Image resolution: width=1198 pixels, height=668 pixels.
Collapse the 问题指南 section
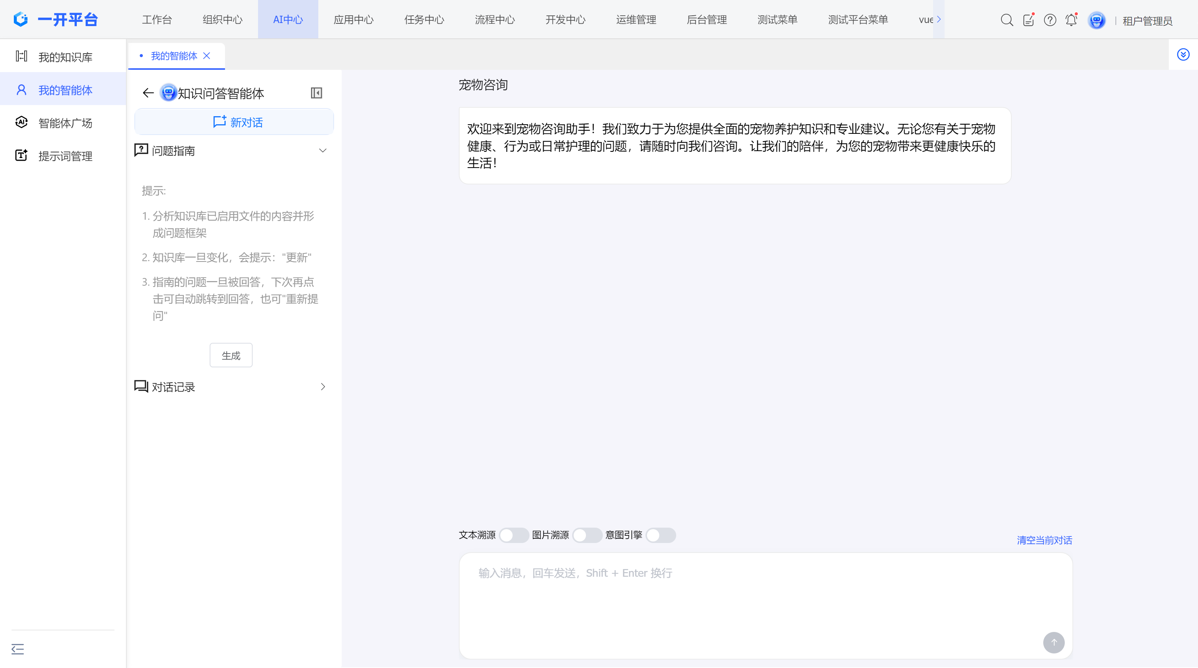(323, 150)
